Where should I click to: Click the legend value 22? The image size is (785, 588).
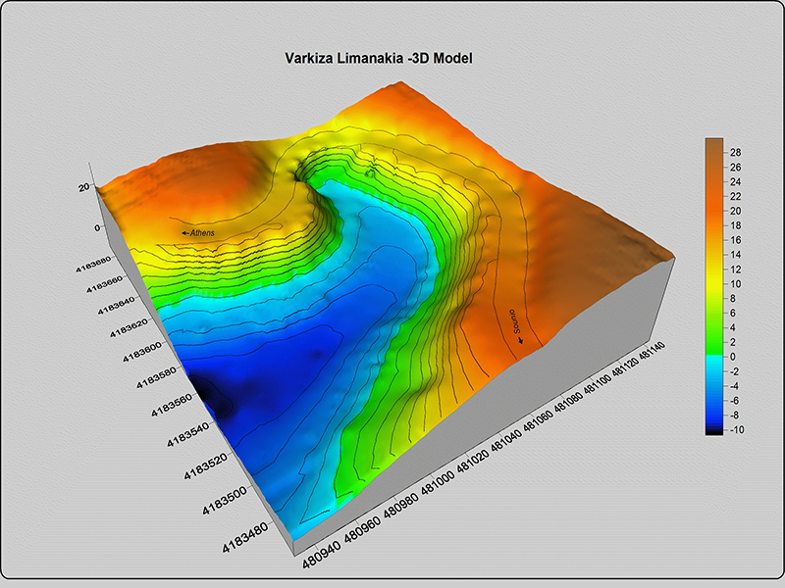pos(735,196)
